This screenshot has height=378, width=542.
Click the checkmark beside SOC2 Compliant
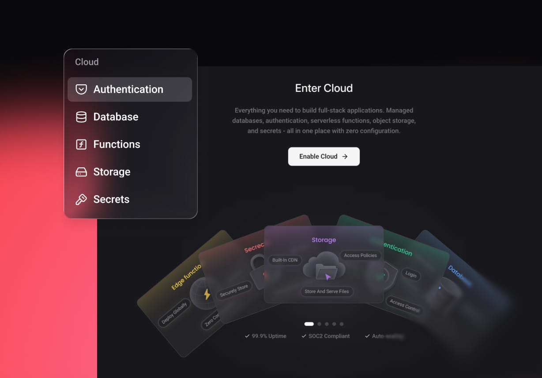(304, 336)
